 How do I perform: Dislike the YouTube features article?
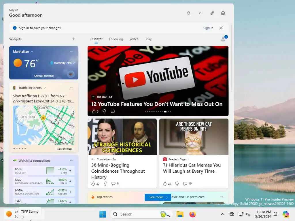104,111
